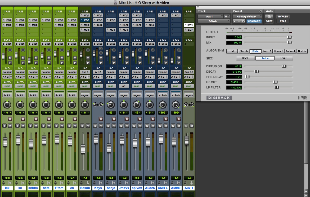Click the kik track pan knob

[x=7, y=105]
